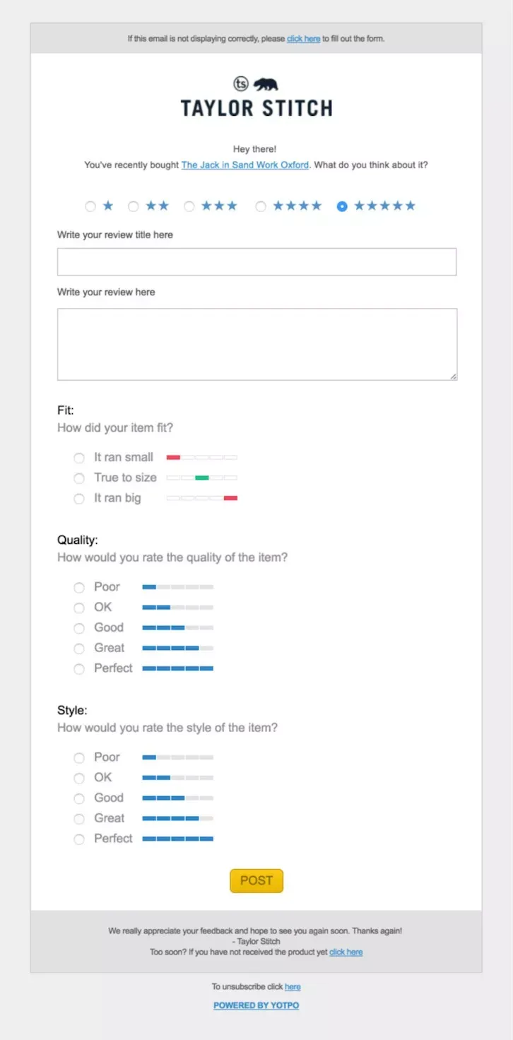Screen dimensions: 513x1040
Task: Select the five-star rating radio button
Action: click(342, 206)
